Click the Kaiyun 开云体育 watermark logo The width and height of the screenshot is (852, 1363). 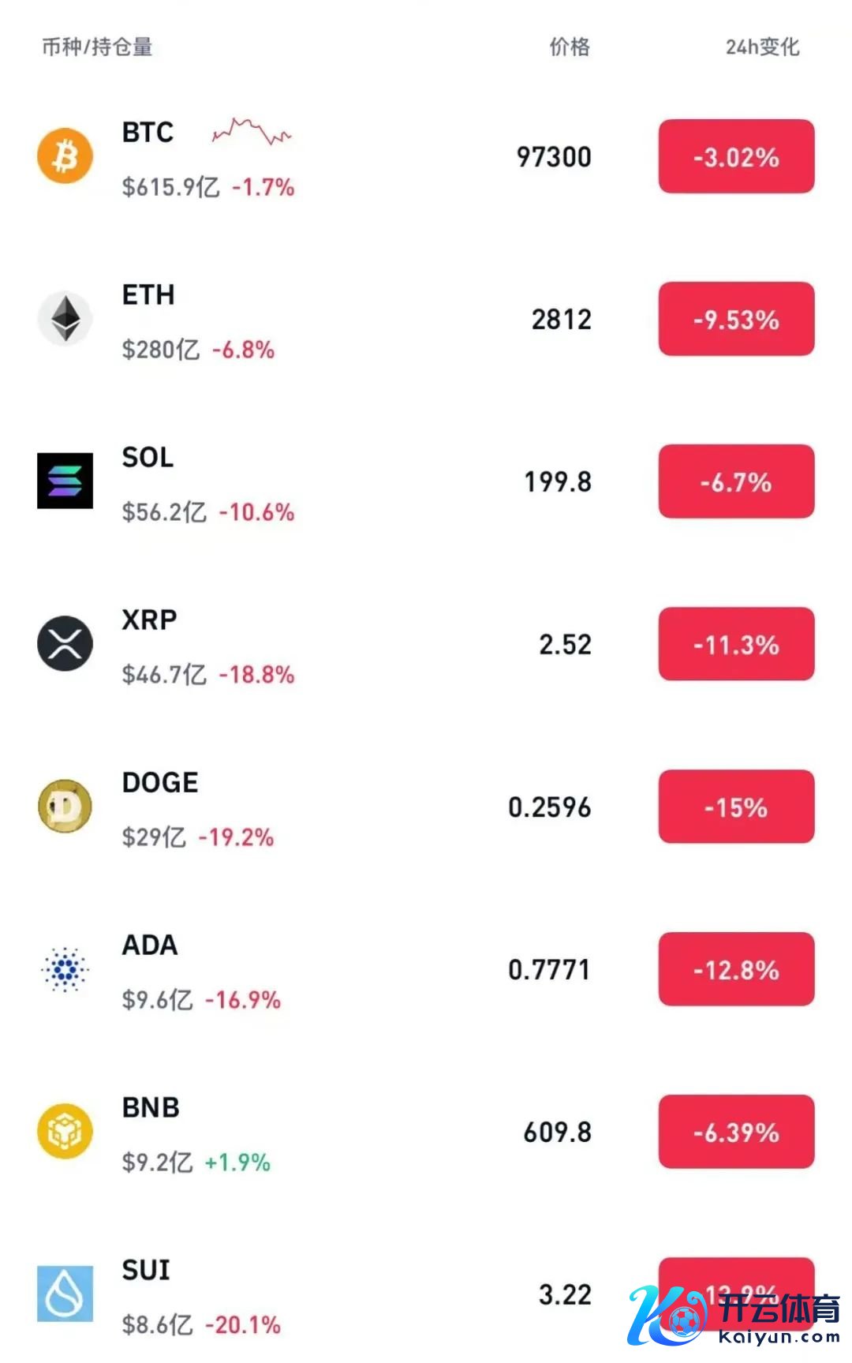tap(734, 1315)
